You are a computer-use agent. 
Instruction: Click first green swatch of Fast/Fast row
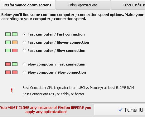click(x=8, y=34)
